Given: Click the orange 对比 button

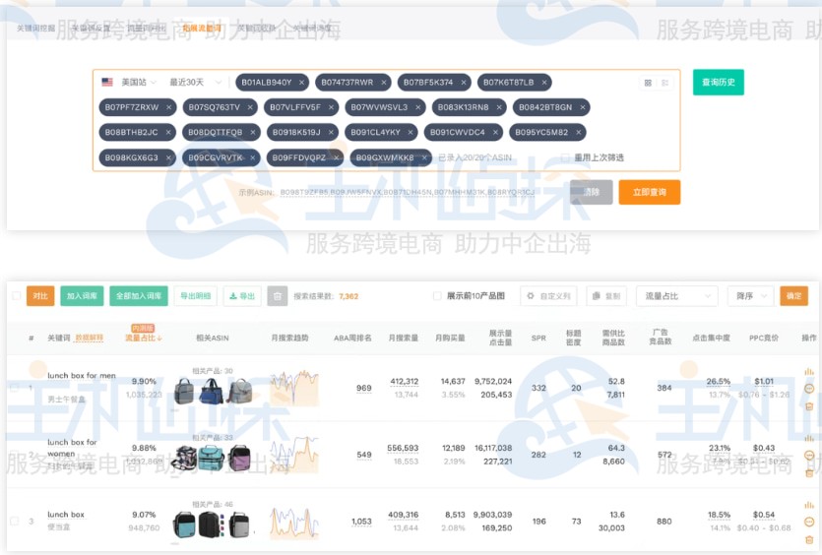Looking at the screenshot, I should [x=40, y=296].
